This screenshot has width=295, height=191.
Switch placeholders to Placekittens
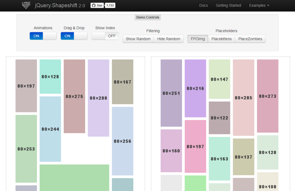[221, 39]
